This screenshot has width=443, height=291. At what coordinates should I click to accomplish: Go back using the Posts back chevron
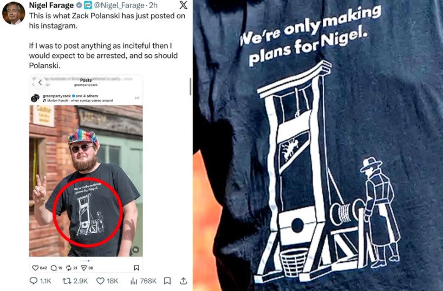point(40,82)
